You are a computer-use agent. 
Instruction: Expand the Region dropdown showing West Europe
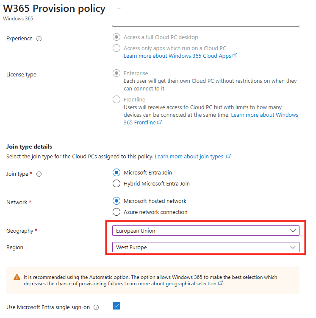click(205, 247)
